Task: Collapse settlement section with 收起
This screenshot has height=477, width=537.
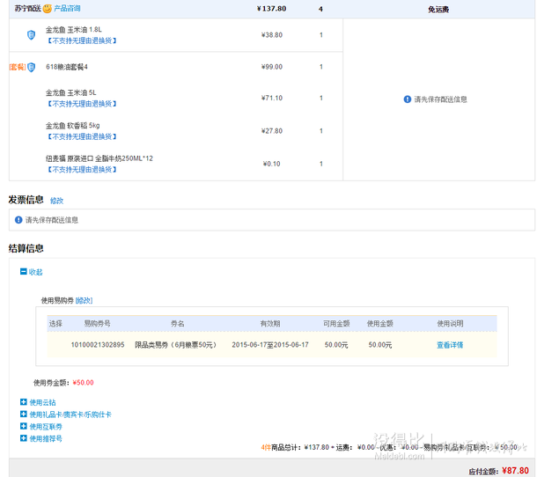Action: click(x=31, y=272)
